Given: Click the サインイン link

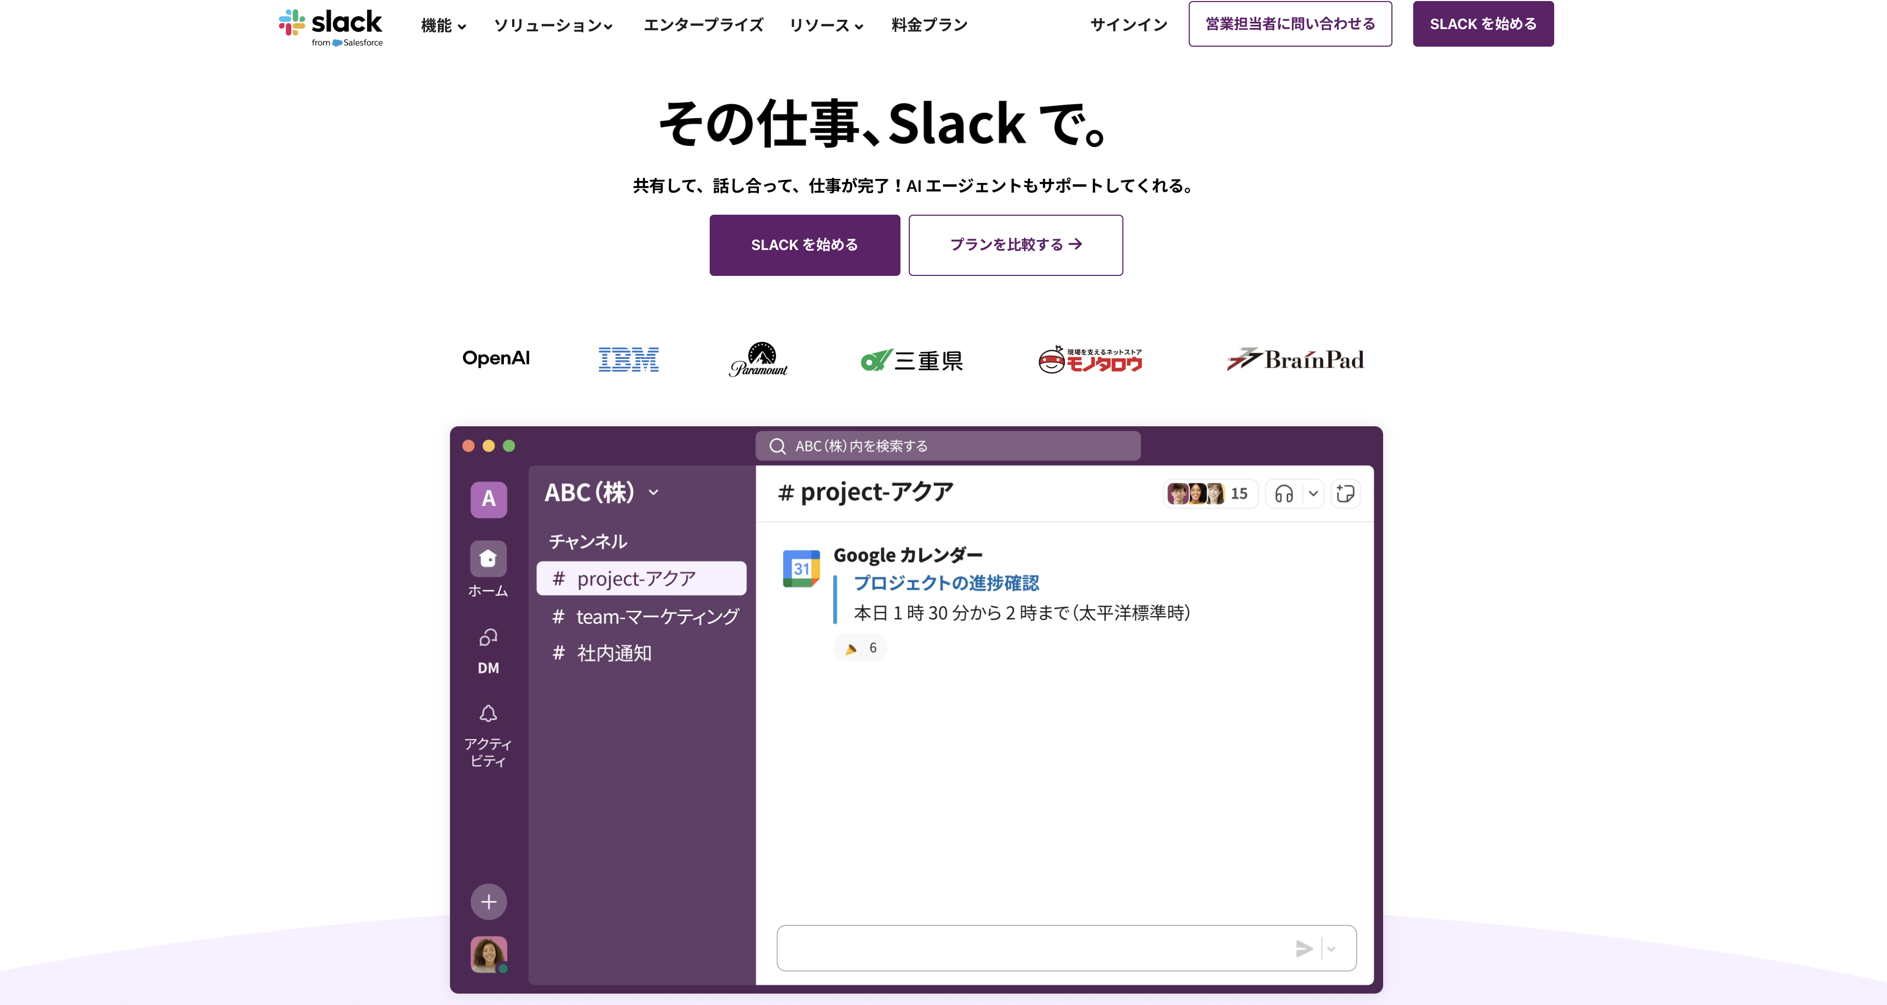Looking at the screenshot, I should [x=1129, y=25].
